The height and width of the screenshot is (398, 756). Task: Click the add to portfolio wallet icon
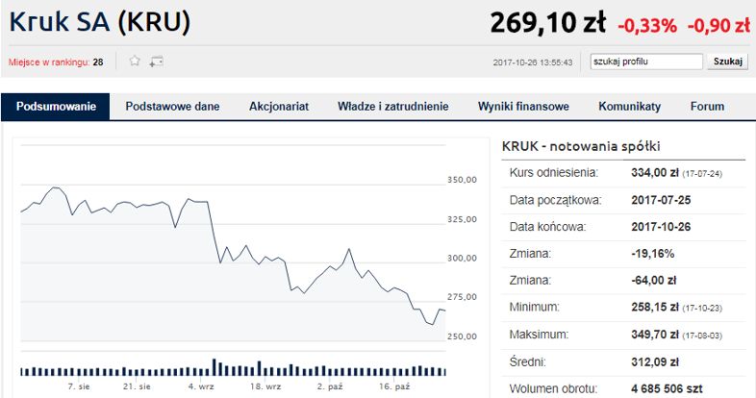point(156,61)
